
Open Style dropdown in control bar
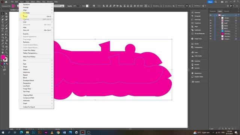pos(90,6)
